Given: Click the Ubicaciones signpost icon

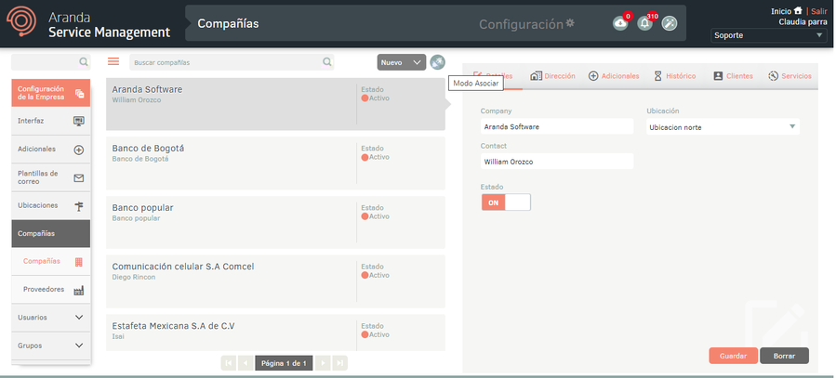Looking at the screenshot, I should pos(79,206).
